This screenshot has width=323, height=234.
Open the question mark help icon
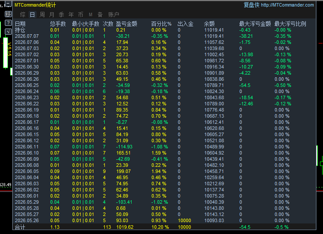point(8,22)
